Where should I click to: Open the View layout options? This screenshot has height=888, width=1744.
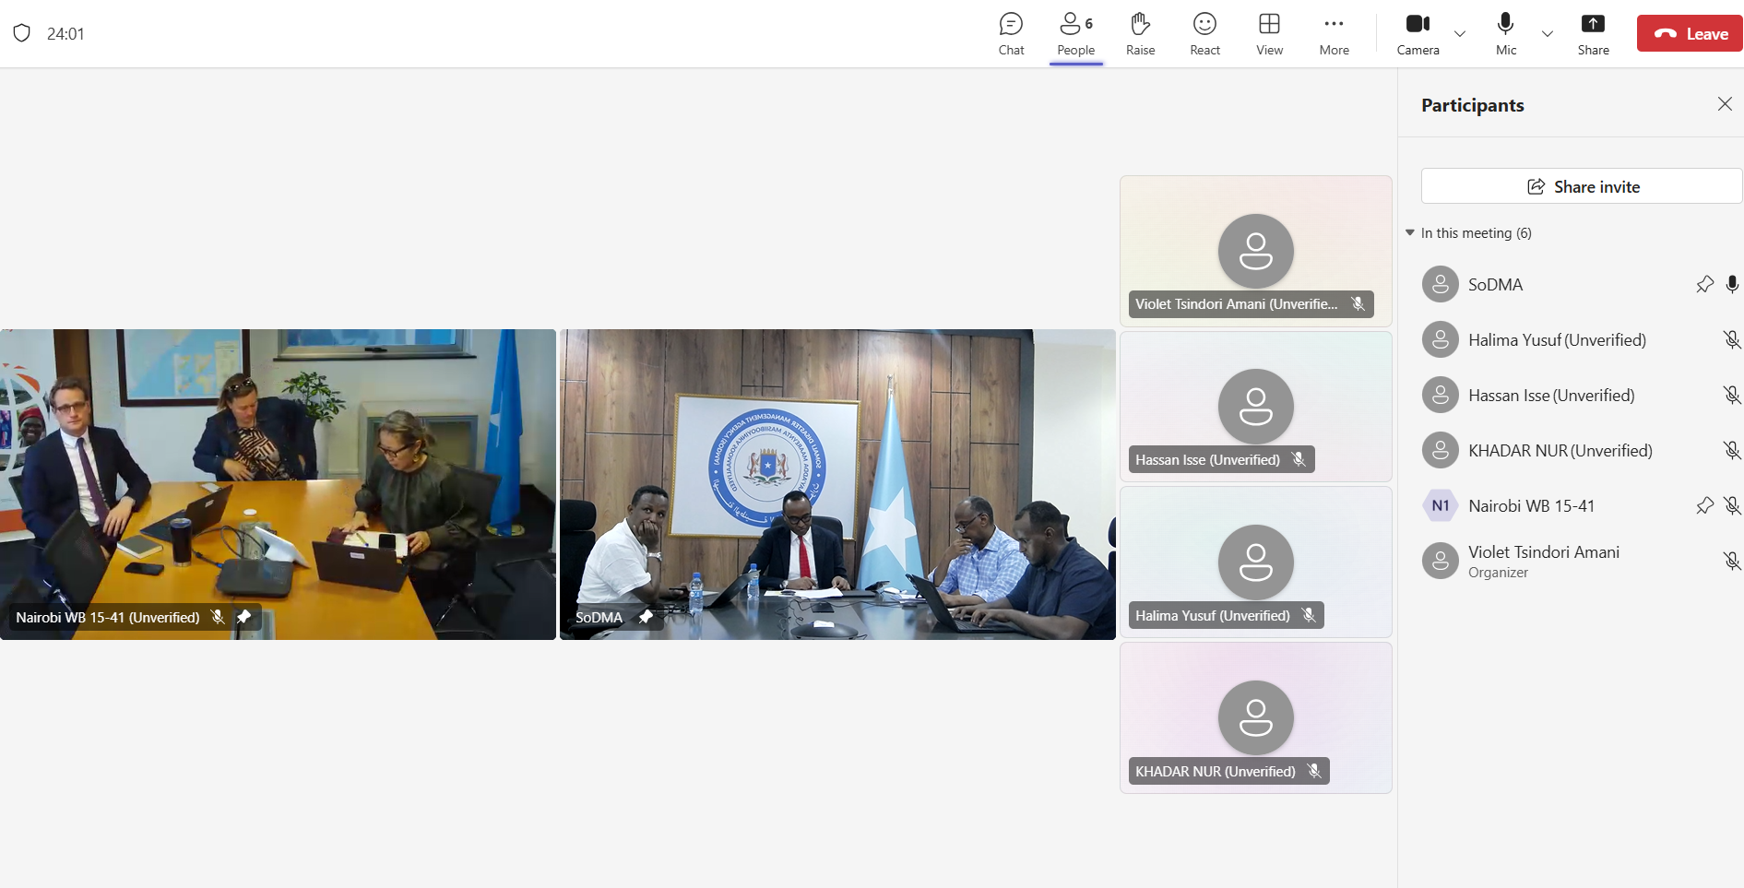tap(1269, 34)
